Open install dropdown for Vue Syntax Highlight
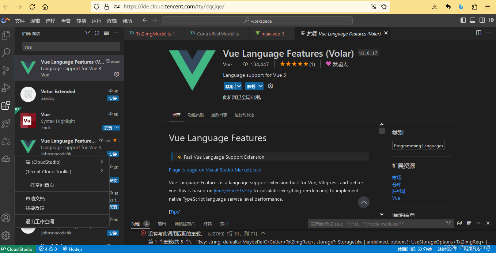The image size is (496, 253). pos(117,128)
